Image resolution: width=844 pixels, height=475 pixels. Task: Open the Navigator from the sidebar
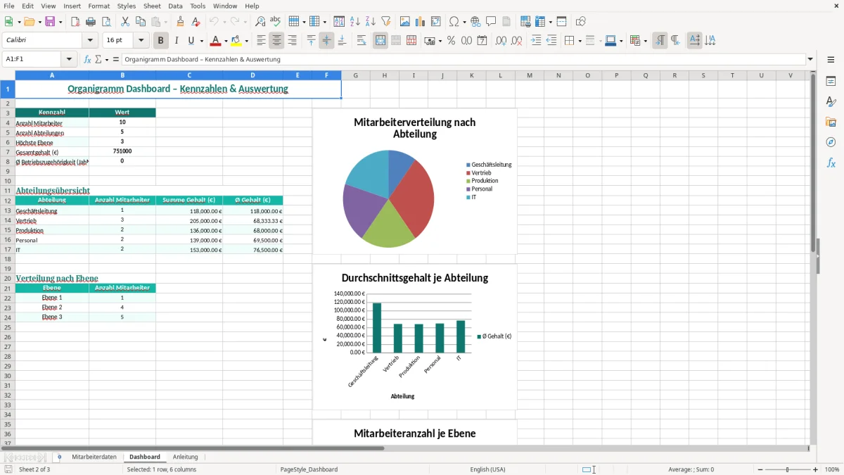point(831,142)
